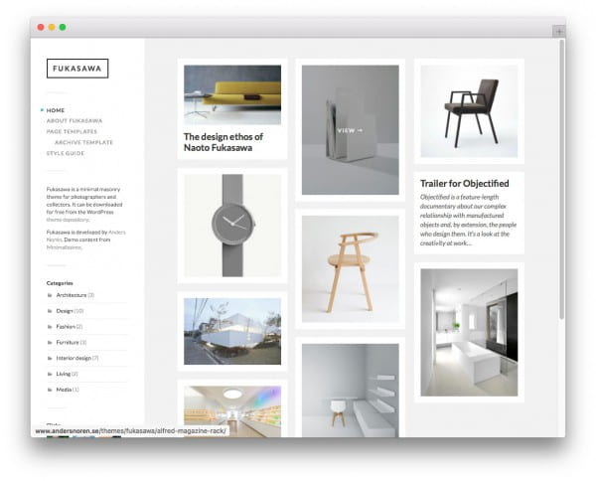Open Page Templates menu item
596x481 pixels.
[72, 131]
